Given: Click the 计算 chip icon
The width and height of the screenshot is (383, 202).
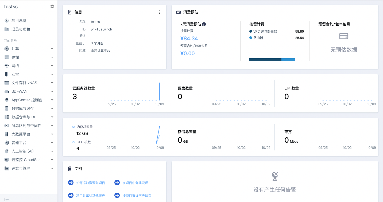Looking at the screenshot, I should 7,49.
